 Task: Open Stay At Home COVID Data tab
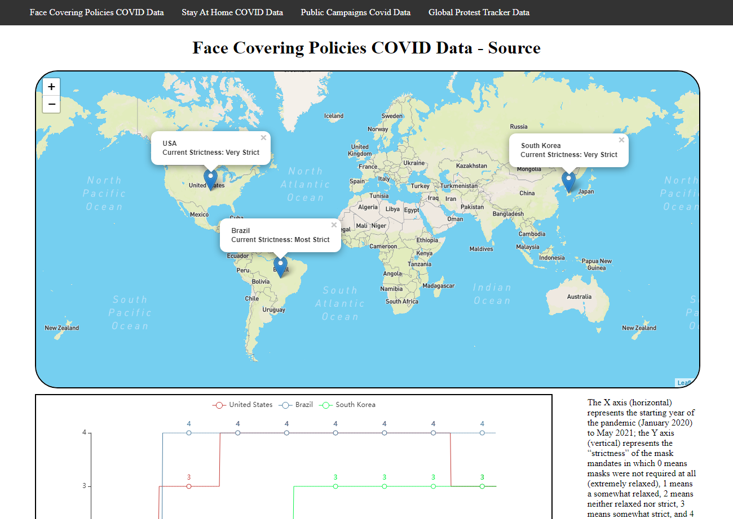click(232, 12)
